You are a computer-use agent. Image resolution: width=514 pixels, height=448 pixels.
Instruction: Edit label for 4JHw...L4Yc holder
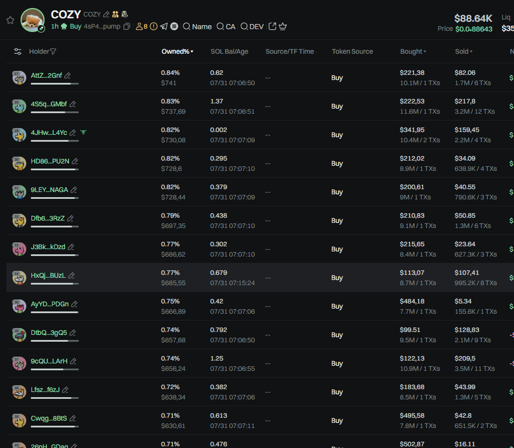tap(73, 133)
